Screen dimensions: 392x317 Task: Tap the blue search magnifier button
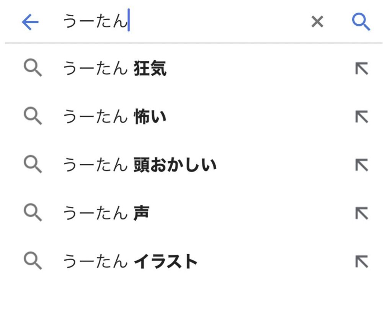tap(361, 23)
